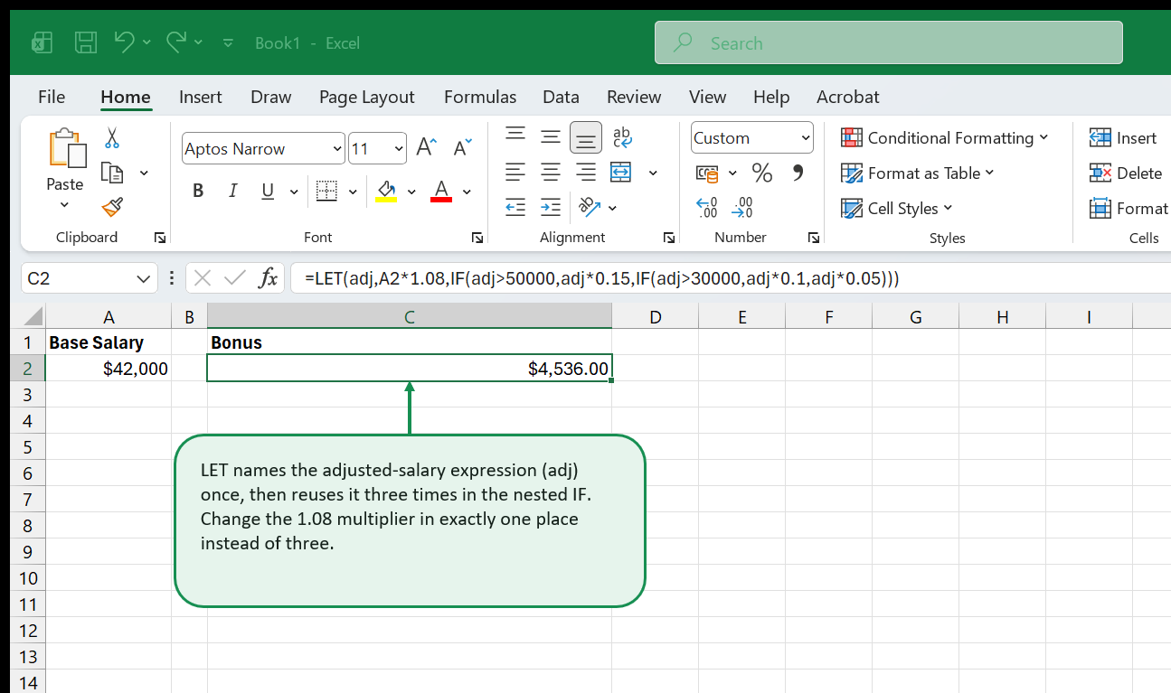
Task: Click the Insert cells button
Action: tap(1124, 137)
